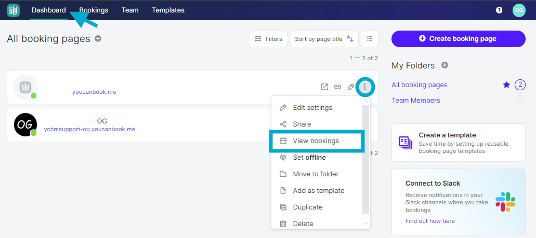Click the Connect to Slack heading
Viewport: 536px width, 238px height.
tap(433, 184)
